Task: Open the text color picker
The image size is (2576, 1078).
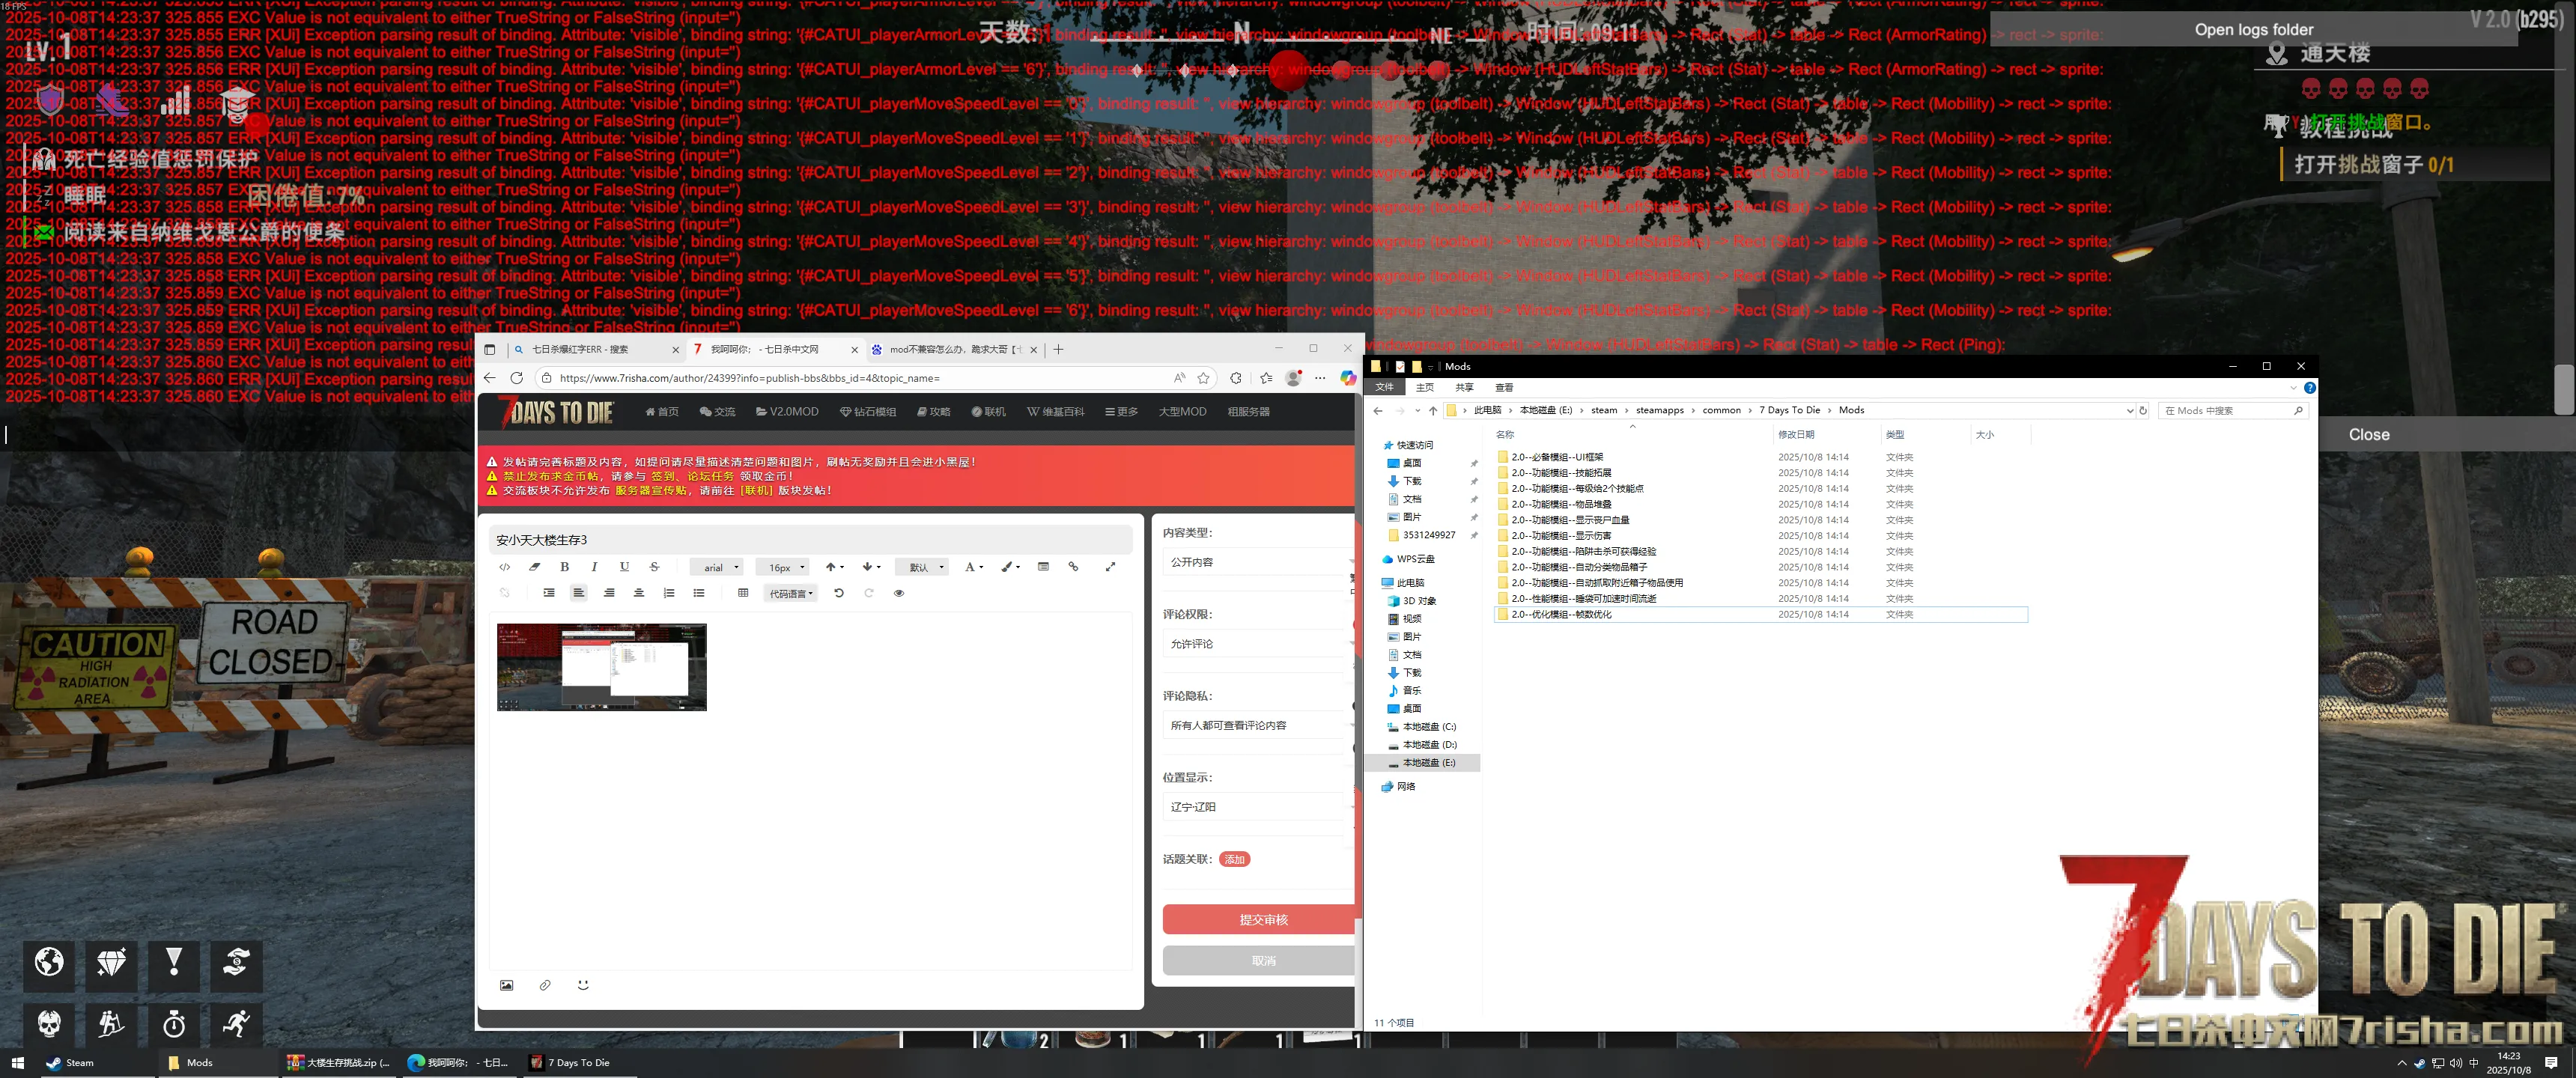Action: (973, 567)
